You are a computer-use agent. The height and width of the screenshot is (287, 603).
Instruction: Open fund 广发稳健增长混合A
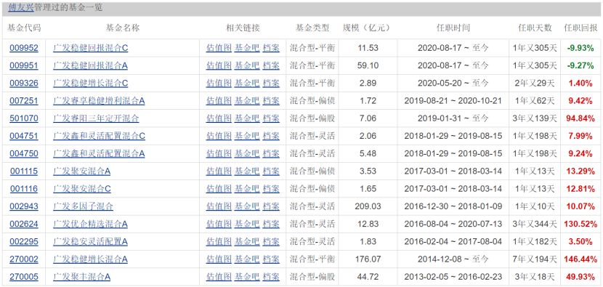point(90,259)
